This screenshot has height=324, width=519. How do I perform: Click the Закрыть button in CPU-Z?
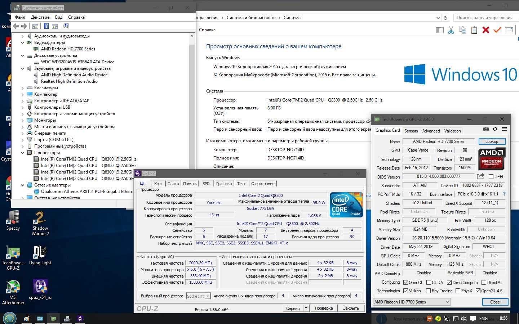tap(351, 308)
